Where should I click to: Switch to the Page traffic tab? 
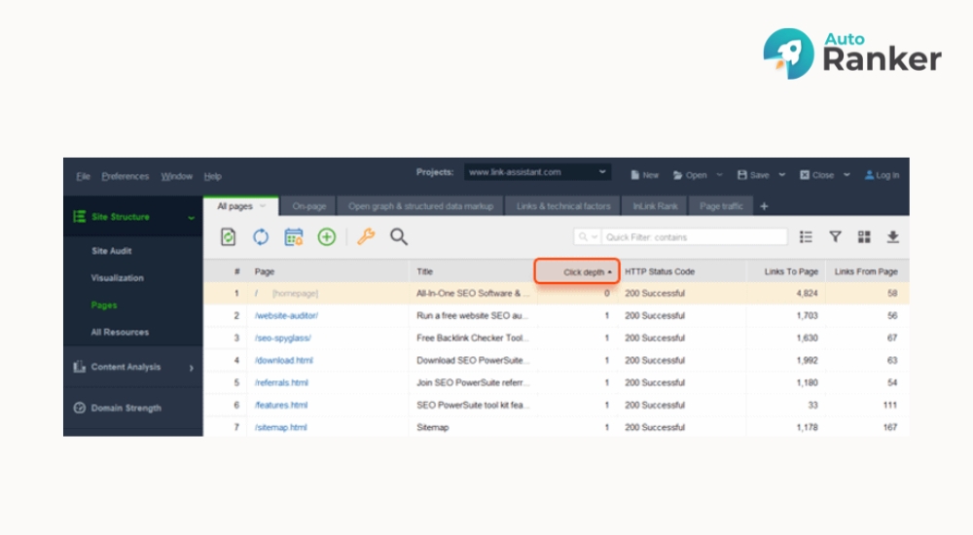[721, 206]
